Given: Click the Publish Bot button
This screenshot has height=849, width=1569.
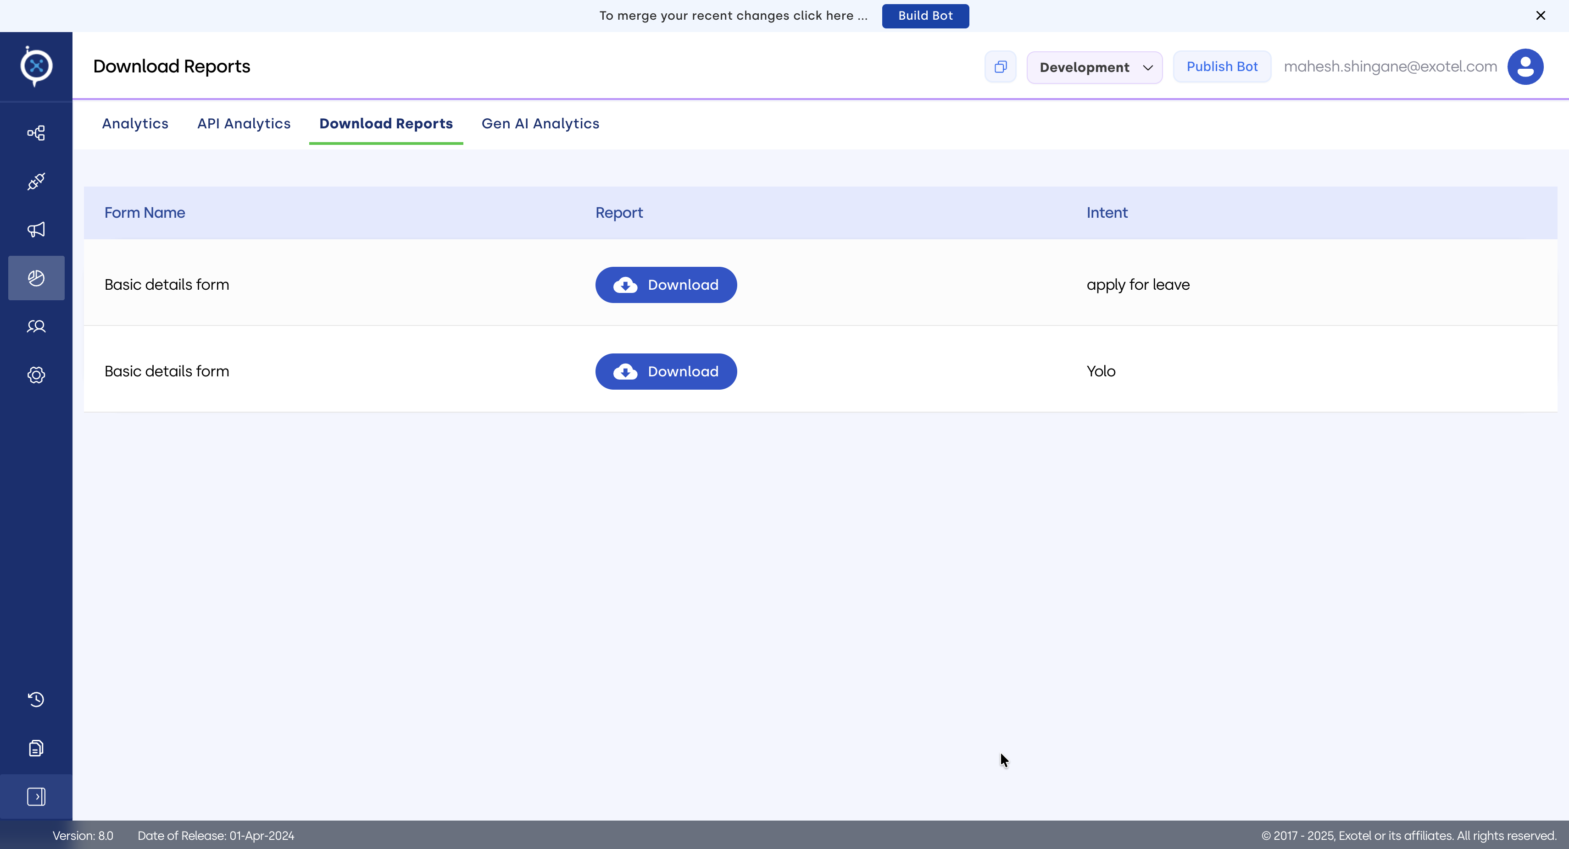Looking at the screenshot, I should 1221,67.
